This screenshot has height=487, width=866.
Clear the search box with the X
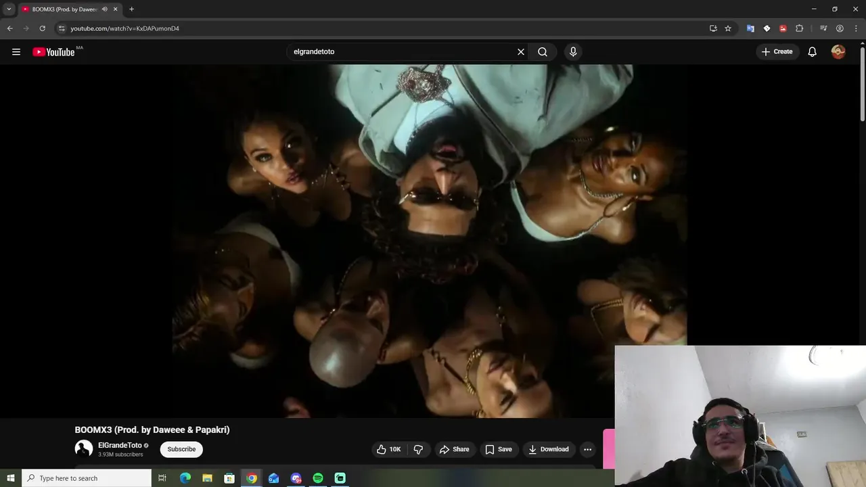pyautogui.click(x=521, y=51)
